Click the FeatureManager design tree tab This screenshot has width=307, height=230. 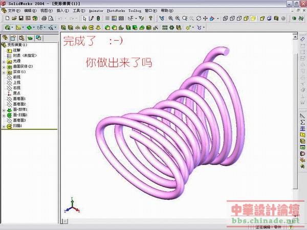[x=5, y=38]
